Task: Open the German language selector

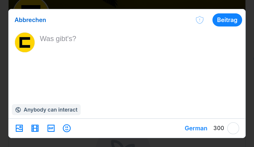Action: pyautogui.click(x=196, y=128)
